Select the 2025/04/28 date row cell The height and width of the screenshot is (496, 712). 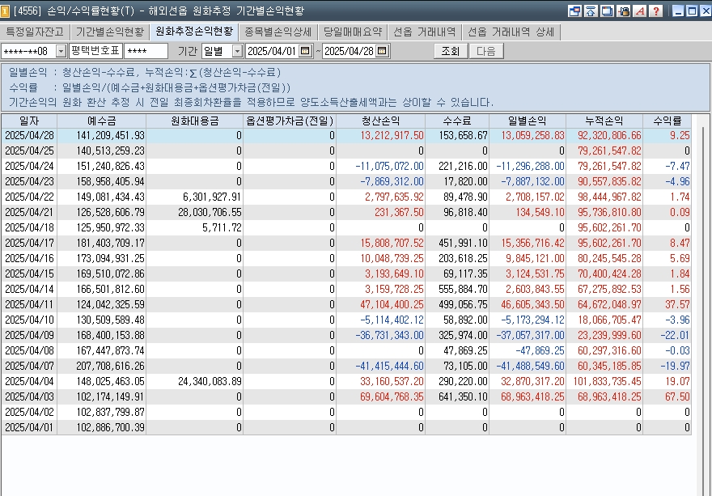(29, 135)
